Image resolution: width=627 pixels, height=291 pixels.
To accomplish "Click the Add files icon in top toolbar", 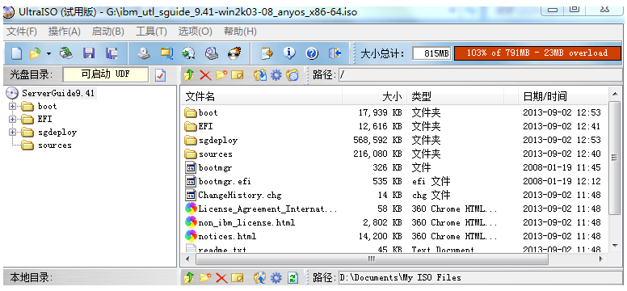I will point(267,53).
